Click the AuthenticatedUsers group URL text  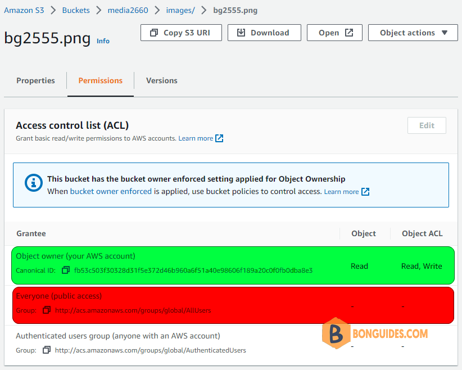coord(150,350)
